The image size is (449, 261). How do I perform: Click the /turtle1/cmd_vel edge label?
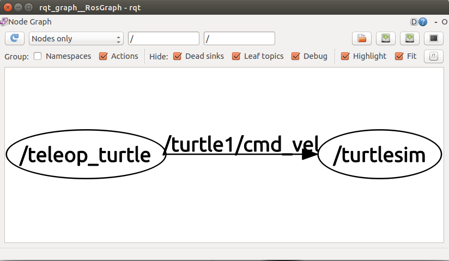point(241,144)
